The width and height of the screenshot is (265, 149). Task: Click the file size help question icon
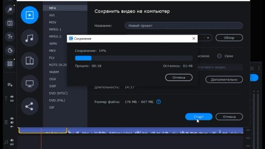[x=159, y=102]
